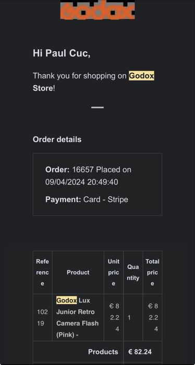Click the Payment Card - Stripe text
Image resolution: width=195 pixels, height=365 pixels.
[87, 200]
